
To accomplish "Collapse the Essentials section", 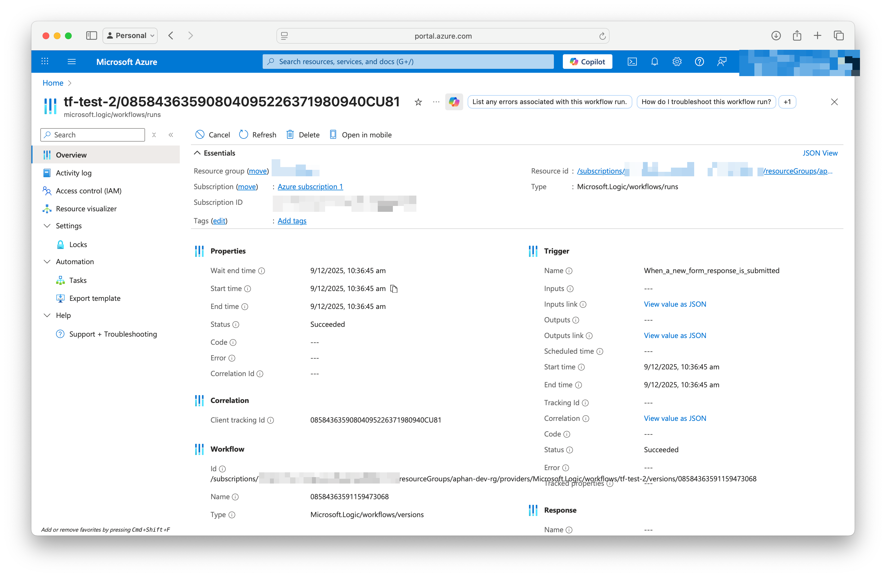I will (197, 153).
